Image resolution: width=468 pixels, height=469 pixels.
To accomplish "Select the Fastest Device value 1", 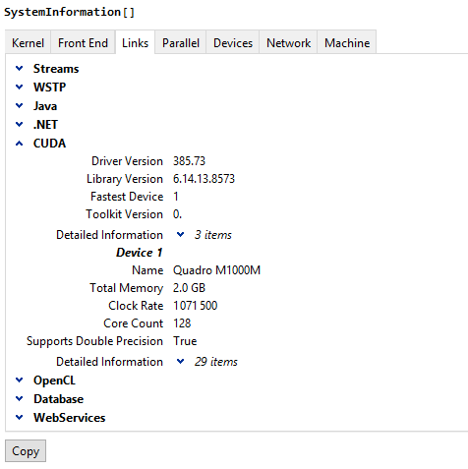I will (x=176, y=197).
